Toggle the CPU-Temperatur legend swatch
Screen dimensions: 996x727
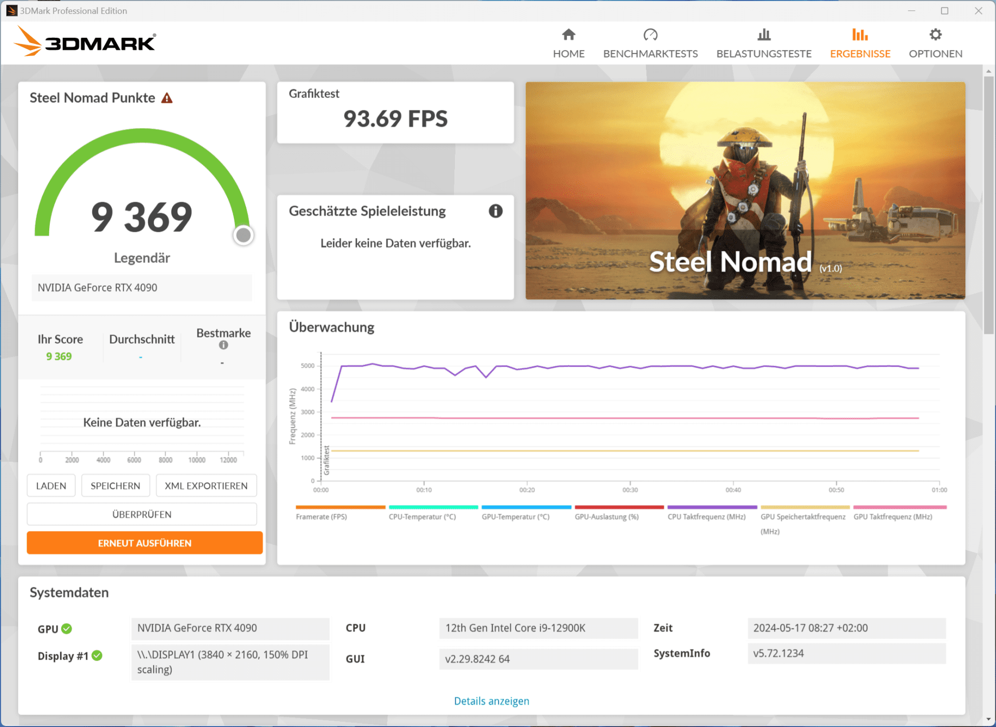433,507
